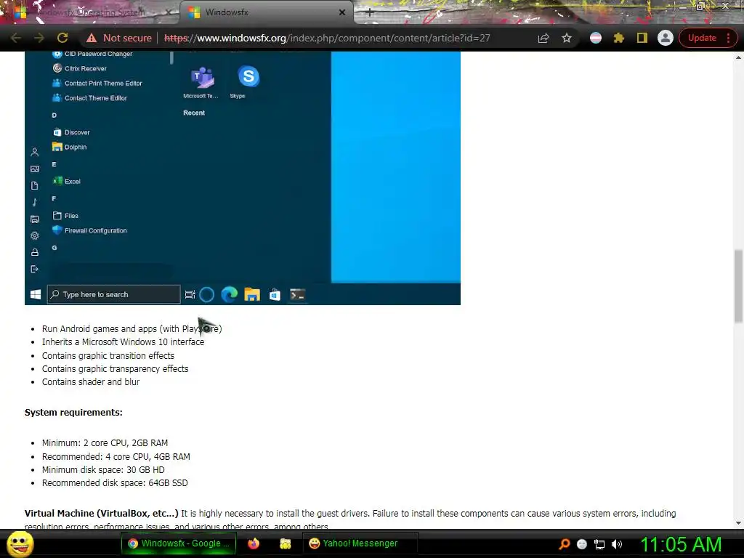Click the File Explorer folder icon
The height and width of the screenshot is (558, 744).
252,295
